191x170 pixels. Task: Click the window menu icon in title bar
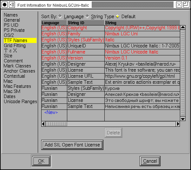click(x=4, y=4)
